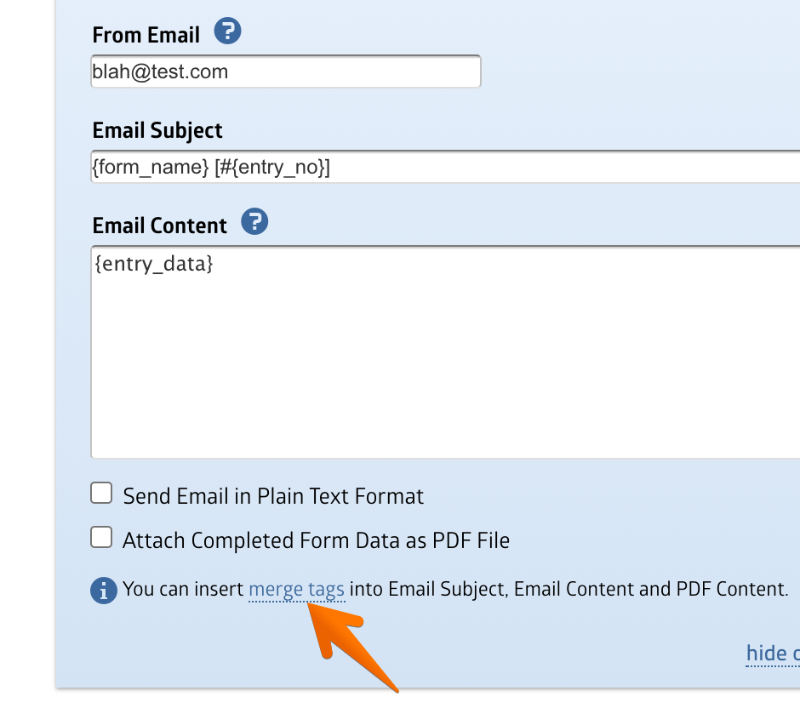Open the Email Content help tooltip icon

[x=254, y=223]
